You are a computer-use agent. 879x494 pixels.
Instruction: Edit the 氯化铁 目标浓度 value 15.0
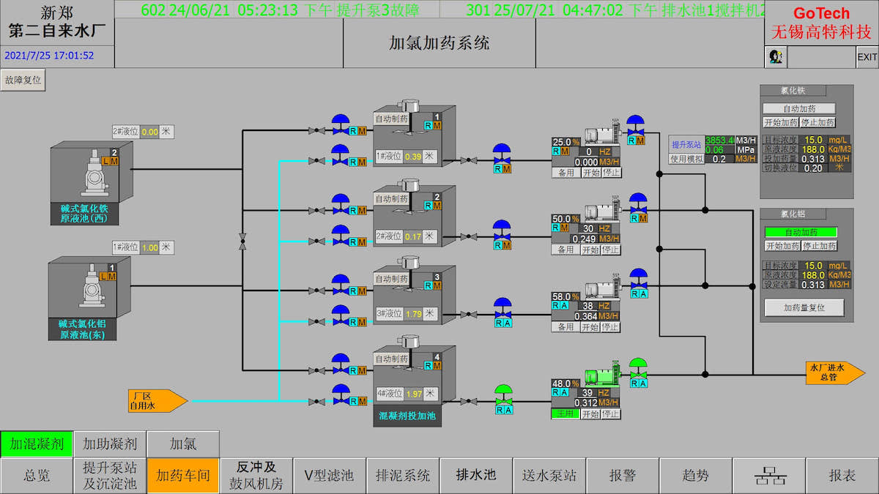coord(813,139)
